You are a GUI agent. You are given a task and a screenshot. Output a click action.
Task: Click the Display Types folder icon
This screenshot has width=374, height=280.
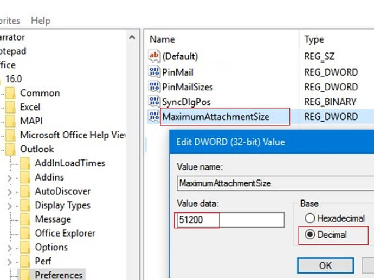(x=25, y=205)
